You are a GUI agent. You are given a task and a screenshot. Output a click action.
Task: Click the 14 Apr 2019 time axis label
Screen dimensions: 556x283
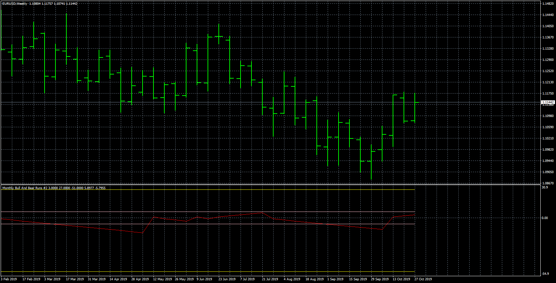point(118,279)
